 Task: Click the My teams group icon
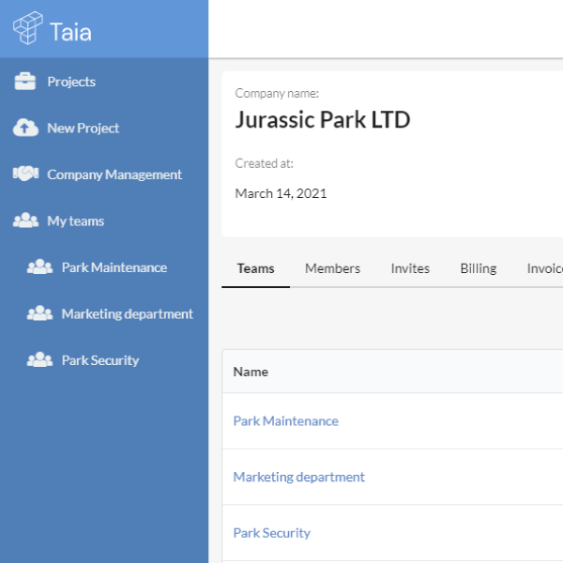point(25,221)
